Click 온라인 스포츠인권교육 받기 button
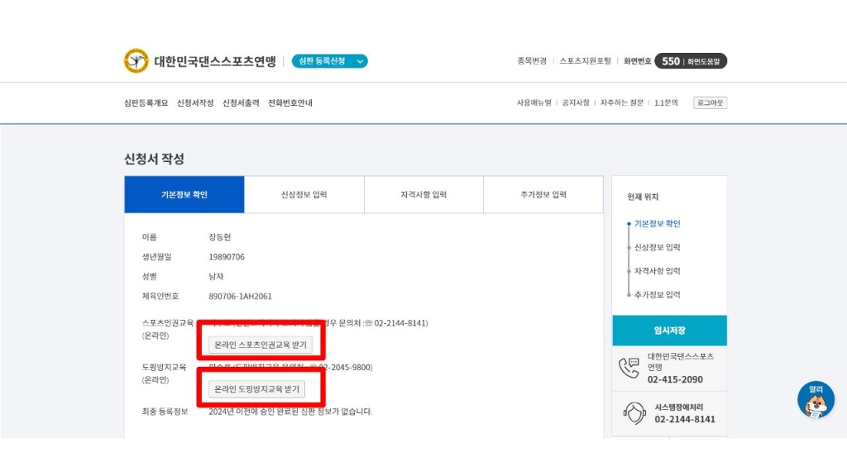This screenshot has width=847, height=476. tap(261, 345)
